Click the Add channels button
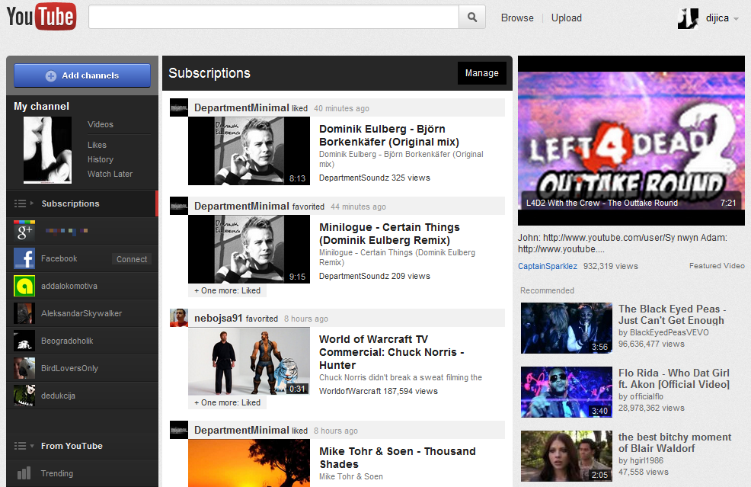This screenshot has height=487, width=751. point(82,75)
